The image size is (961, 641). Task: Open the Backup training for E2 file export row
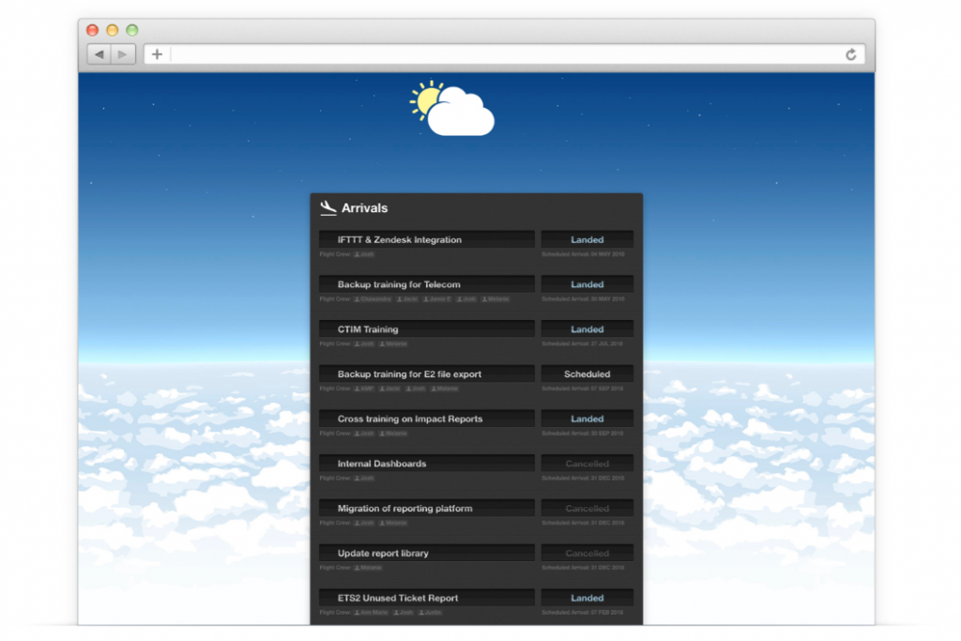(427, 374)
